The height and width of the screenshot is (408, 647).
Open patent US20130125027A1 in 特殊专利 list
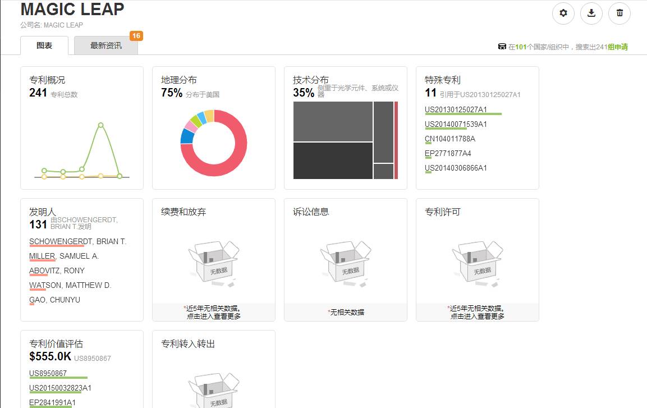coord(456,109)
